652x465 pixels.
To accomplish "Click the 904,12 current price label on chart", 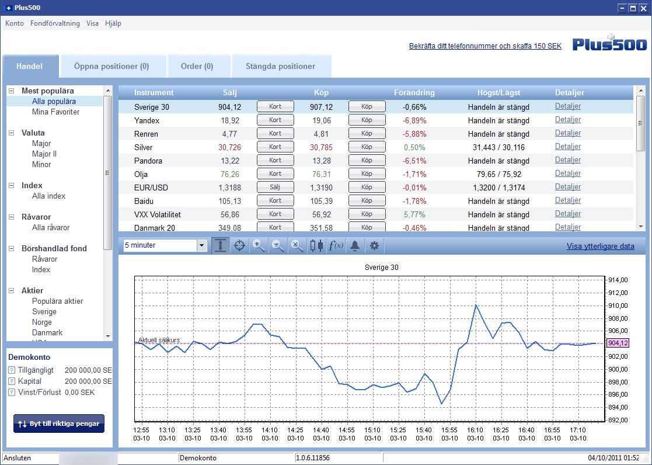I will coord(618,343).
